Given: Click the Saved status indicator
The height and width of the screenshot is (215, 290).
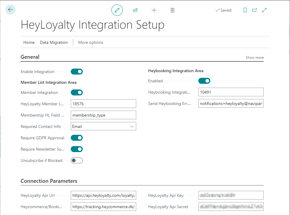Looking at the screenshot, I should (x=223, y=10).
